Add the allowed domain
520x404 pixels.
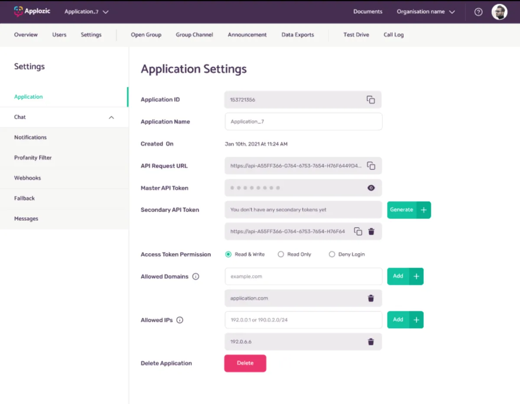coord(405,276)
